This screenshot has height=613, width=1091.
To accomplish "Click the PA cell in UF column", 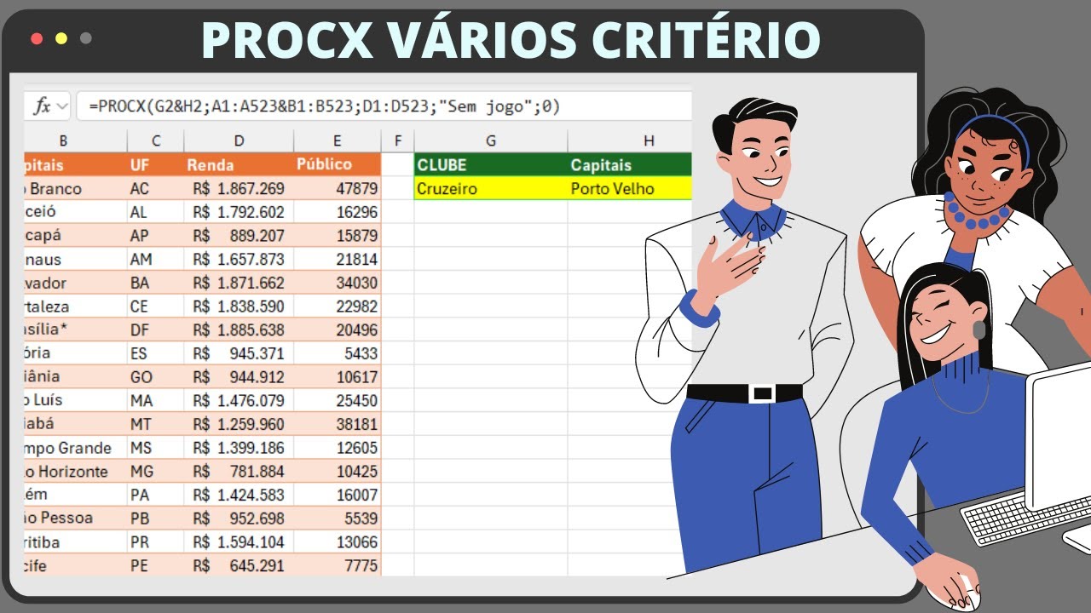I will (155, 495).
